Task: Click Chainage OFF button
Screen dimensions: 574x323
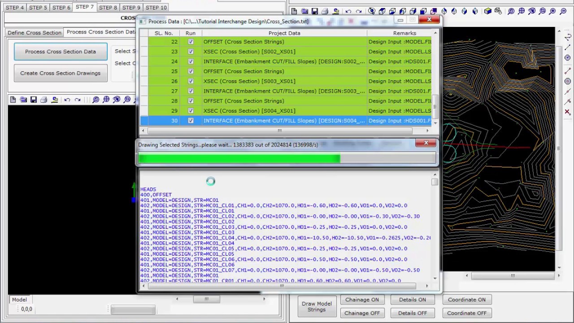Action: tap(362, 313)
